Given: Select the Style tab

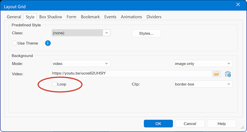Looking at the screenshot, I should pos(30,17).
